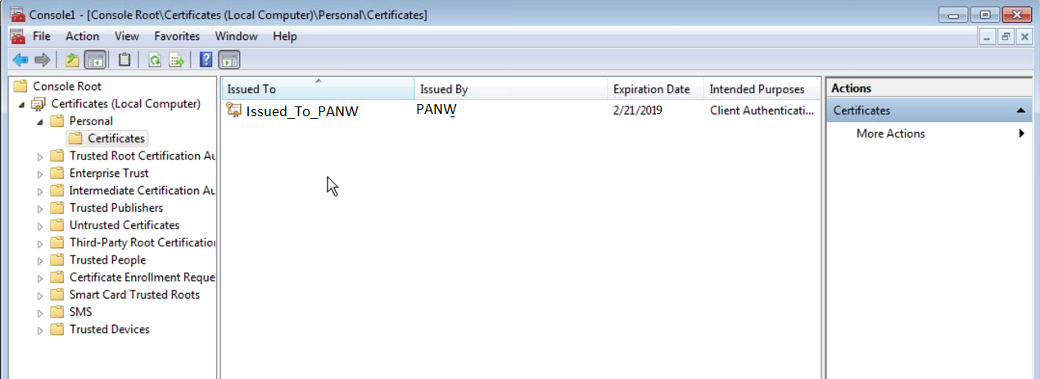The width and height of the screenshot is (1040, 379).
Task: Expand the Enterprise Trust node
Action: [x=40, y=174]
